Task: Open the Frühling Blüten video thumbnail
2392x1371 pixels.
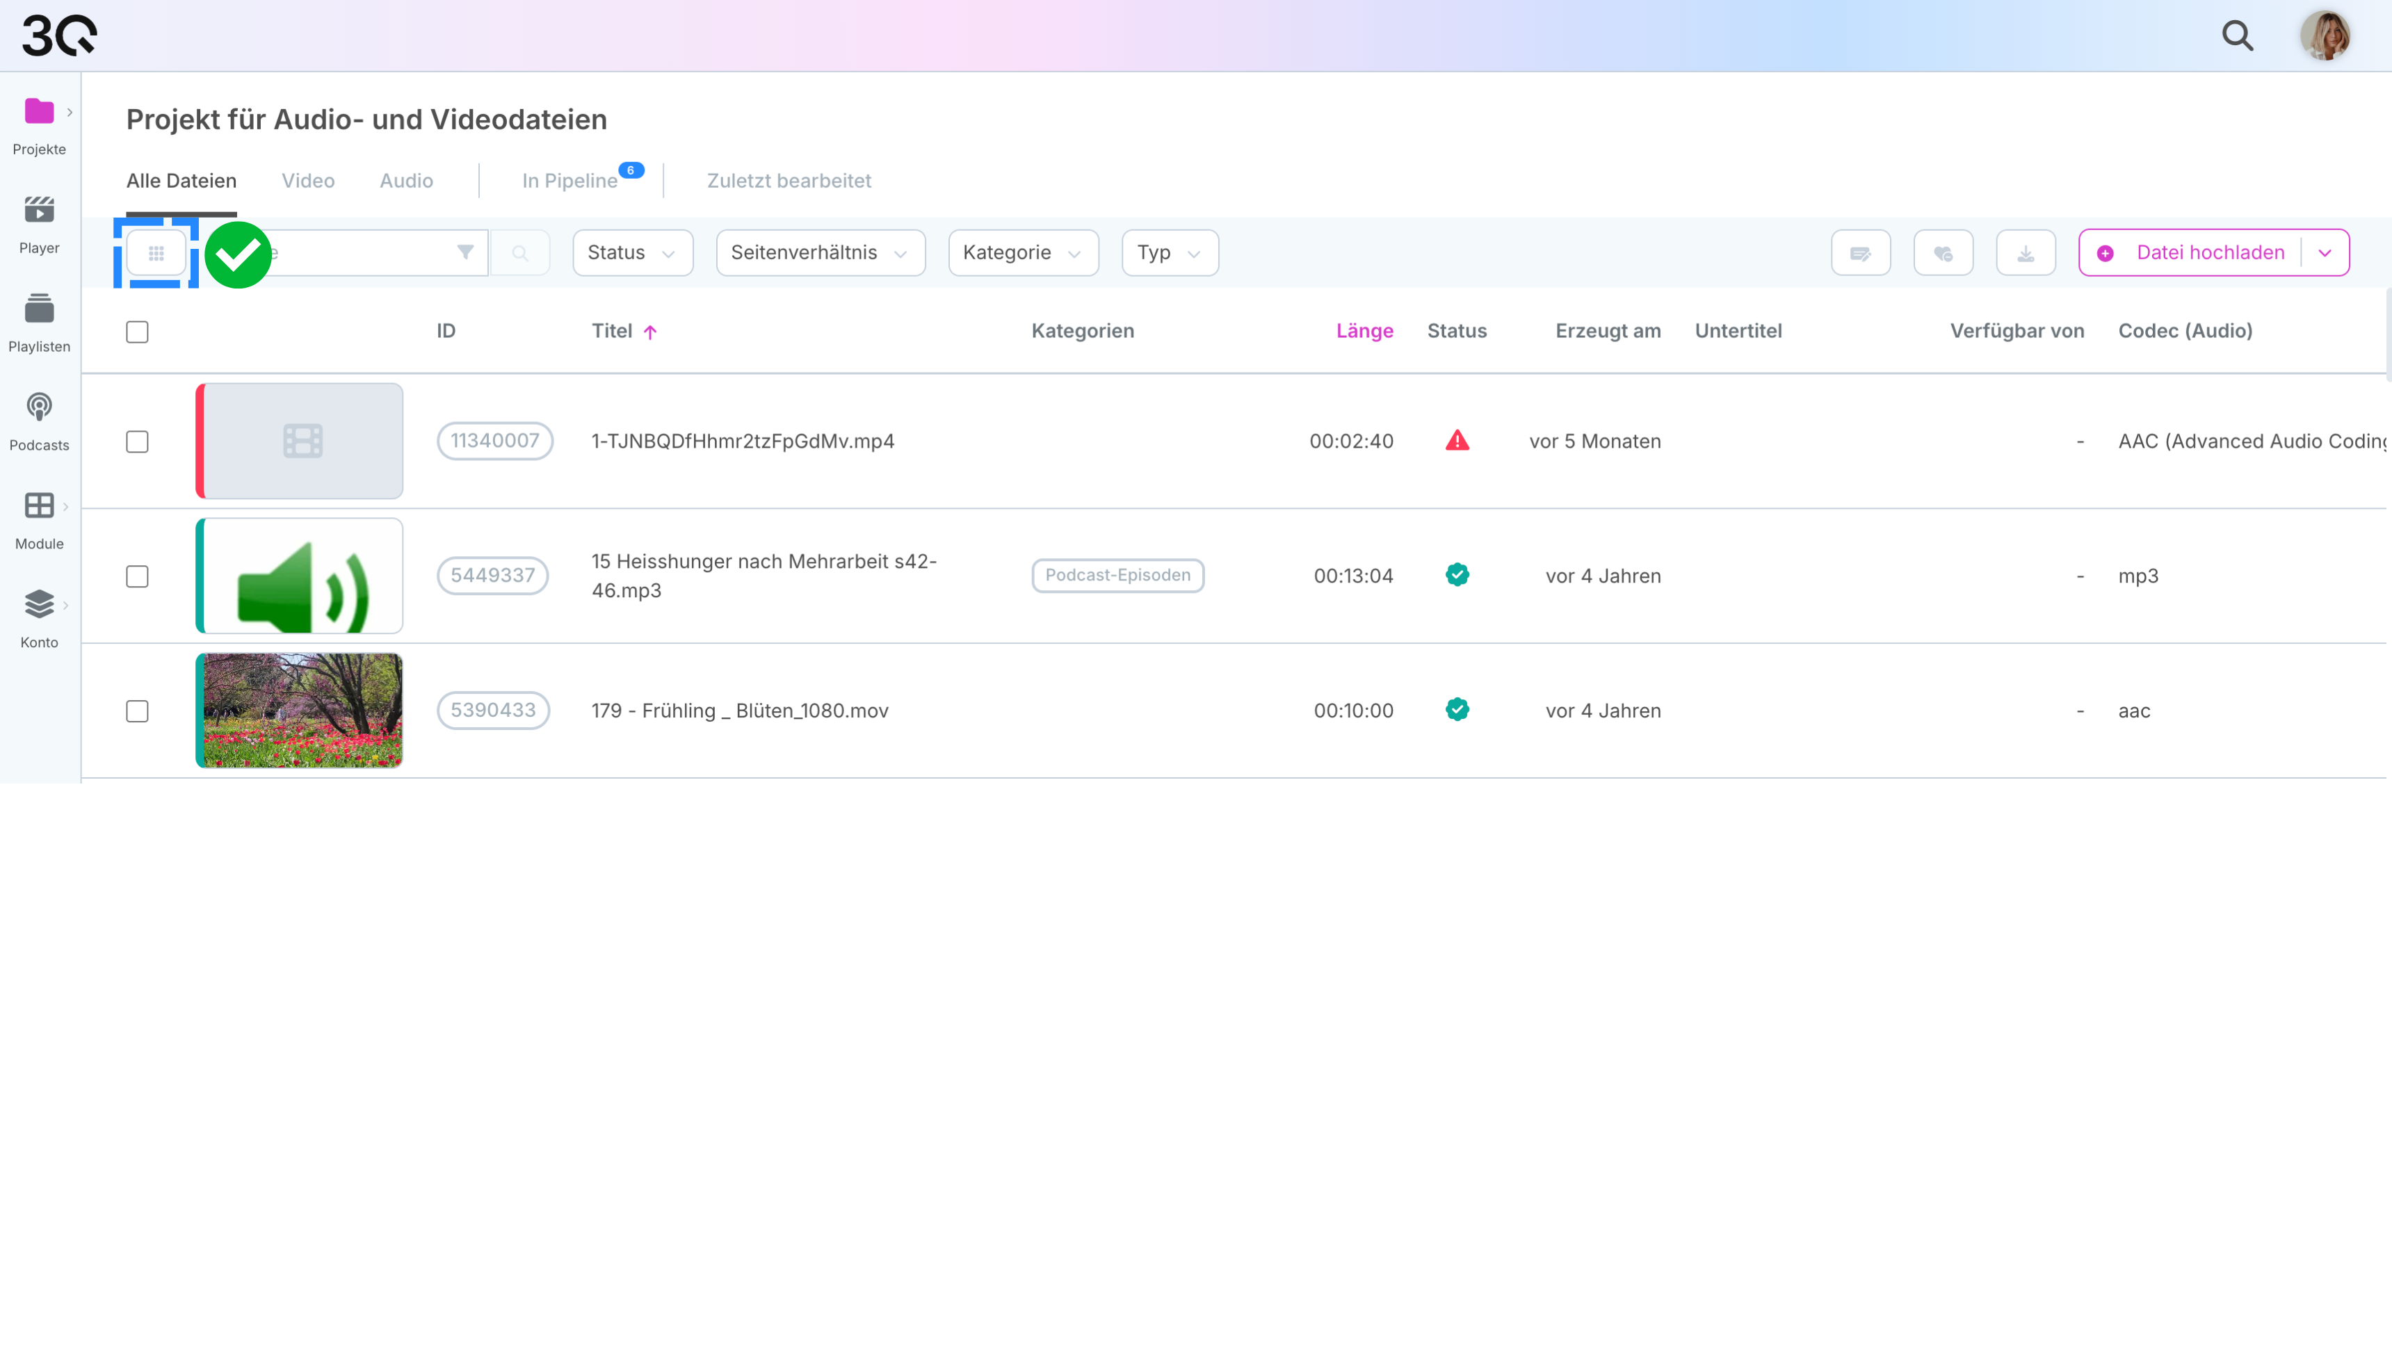Action: coord(300,711)
